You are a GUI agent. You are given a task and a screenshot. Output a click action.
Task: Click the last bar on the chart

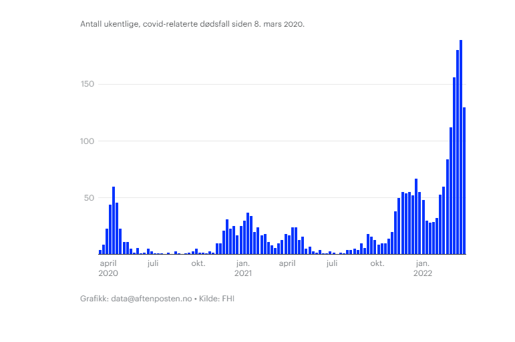click(x=464, y=181)
